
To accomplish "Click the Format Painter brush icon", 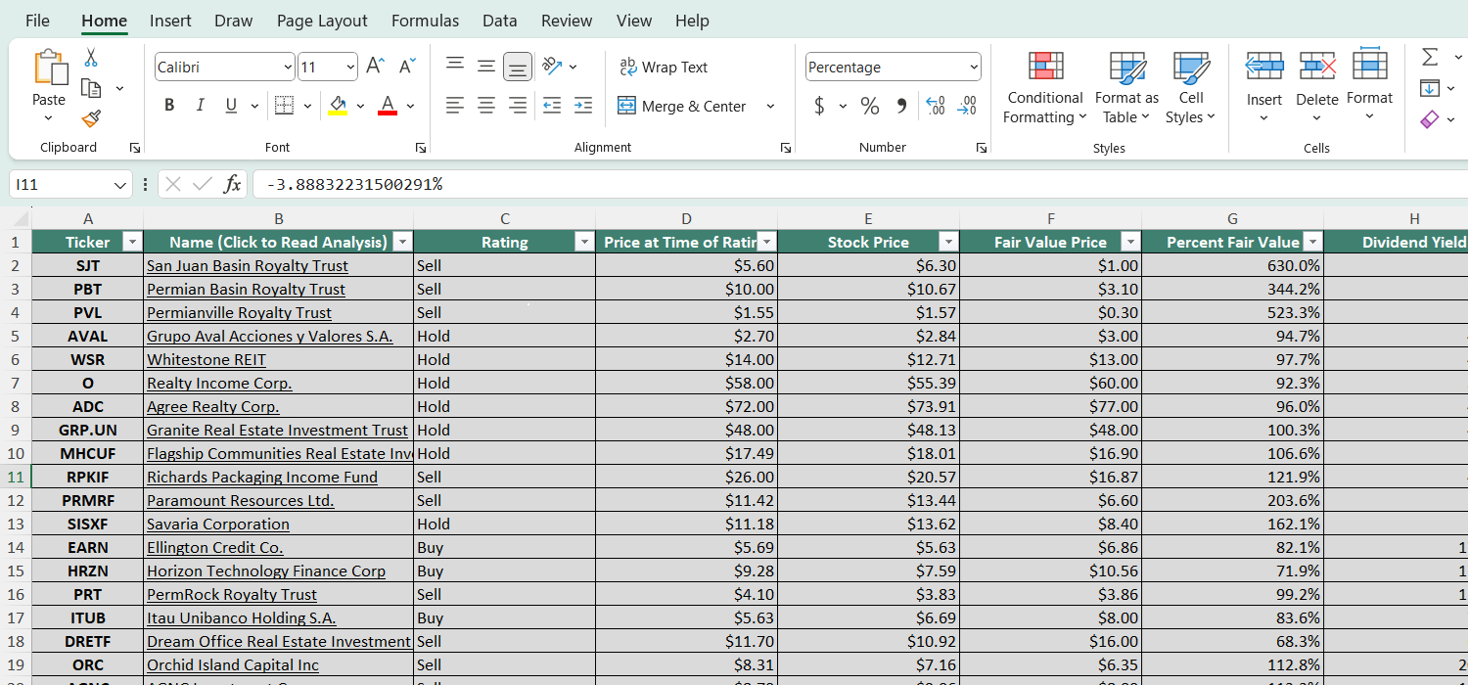I will 91,118.
